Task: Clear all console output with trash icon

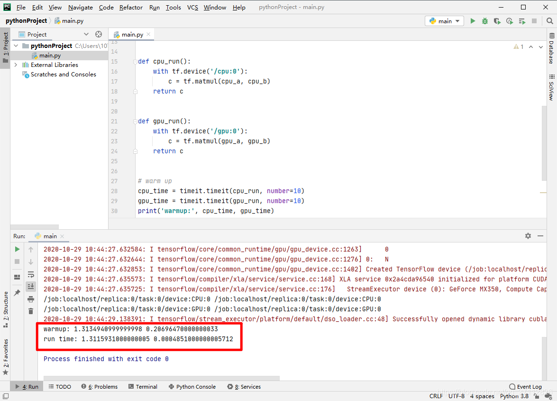Action: (31, 311)
